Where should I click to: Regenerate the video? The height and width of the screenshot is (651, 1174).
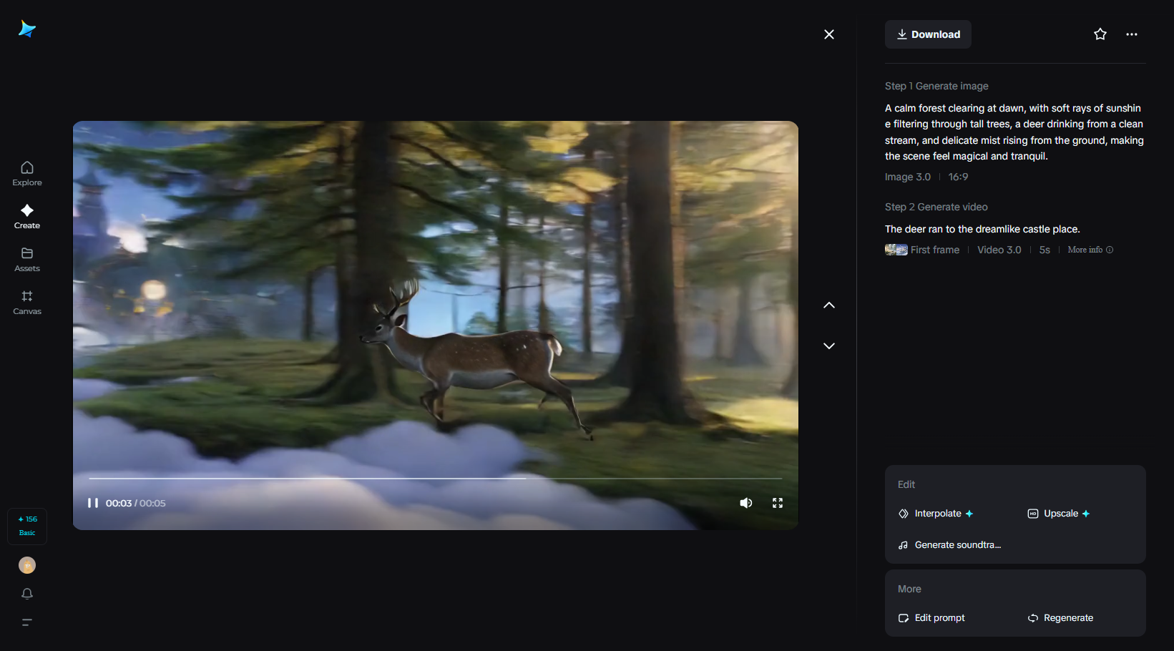click(1060, 618)
